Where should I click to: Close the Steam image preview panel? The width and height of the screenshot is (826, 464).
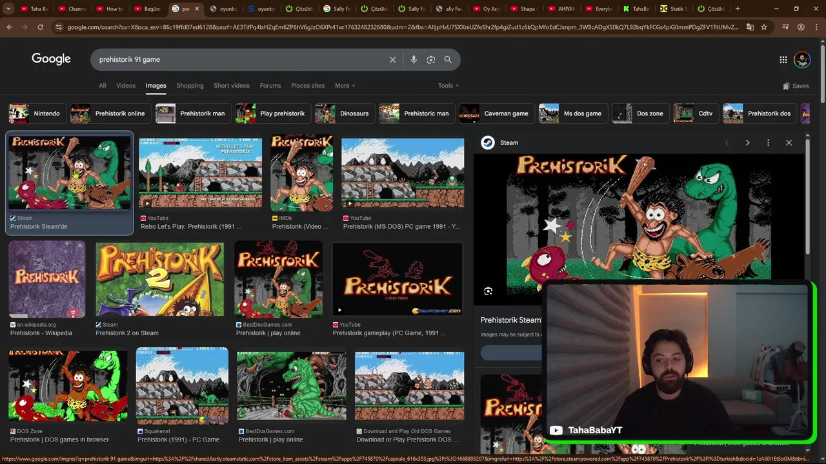click(x=789, y=142)
